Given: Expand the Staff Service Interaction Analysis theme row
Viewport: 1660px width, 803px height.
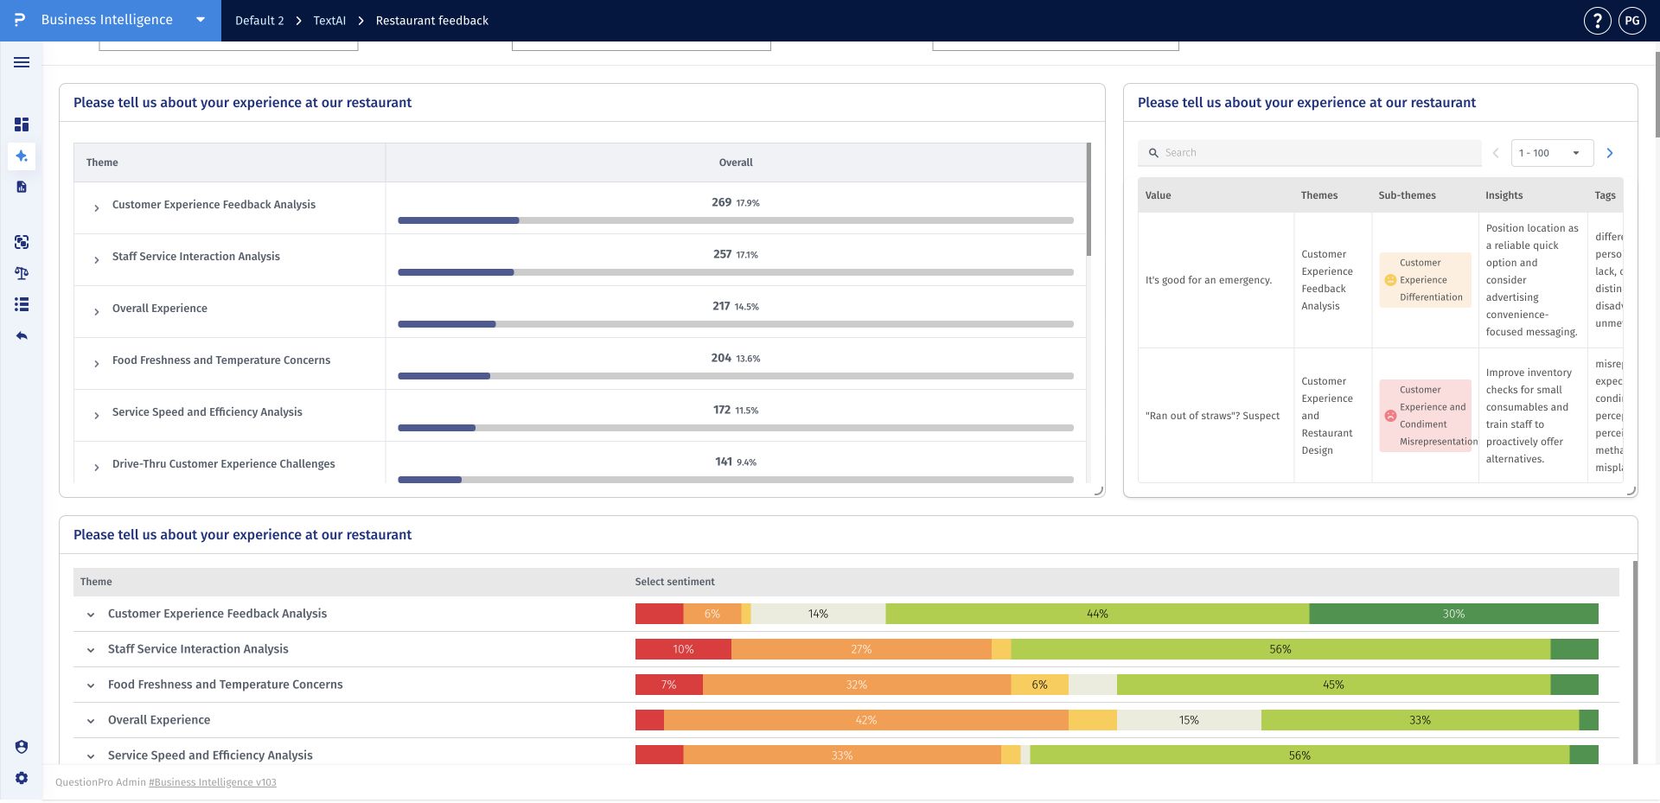Looking at the screenshot, I should click(x=97, y=259).
